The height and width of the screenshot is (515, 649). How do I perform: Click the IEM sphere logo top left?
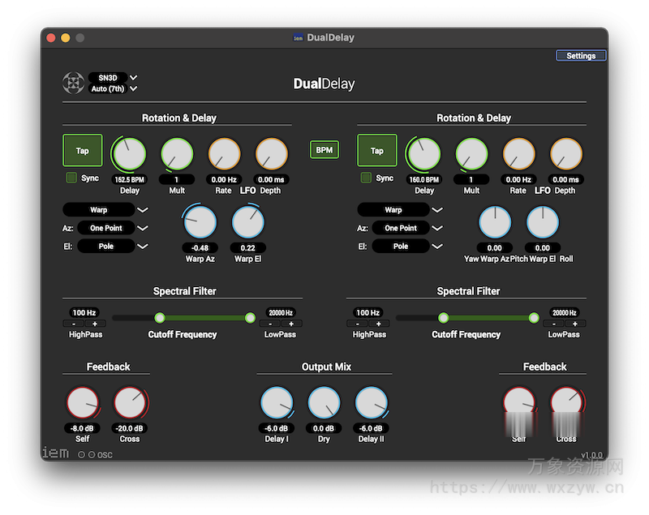coord(73,83)
